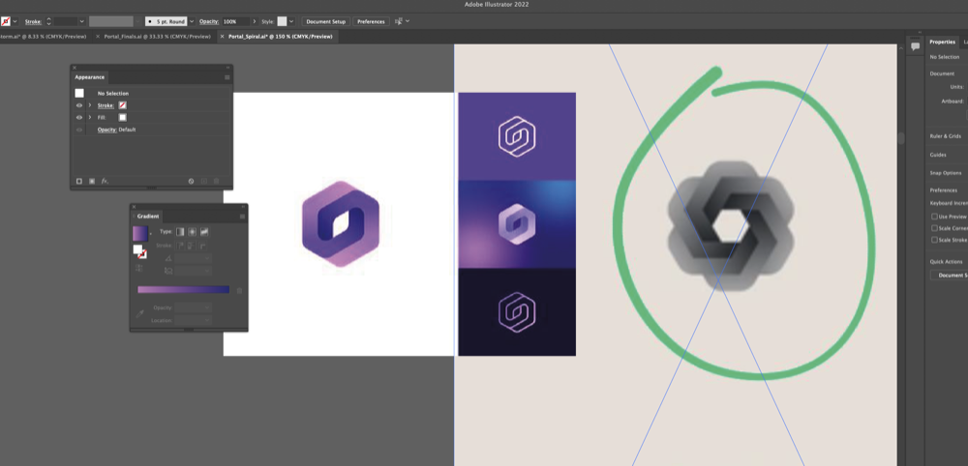
Task: Select the Radial gradient type icon
Action: (192, 232)
